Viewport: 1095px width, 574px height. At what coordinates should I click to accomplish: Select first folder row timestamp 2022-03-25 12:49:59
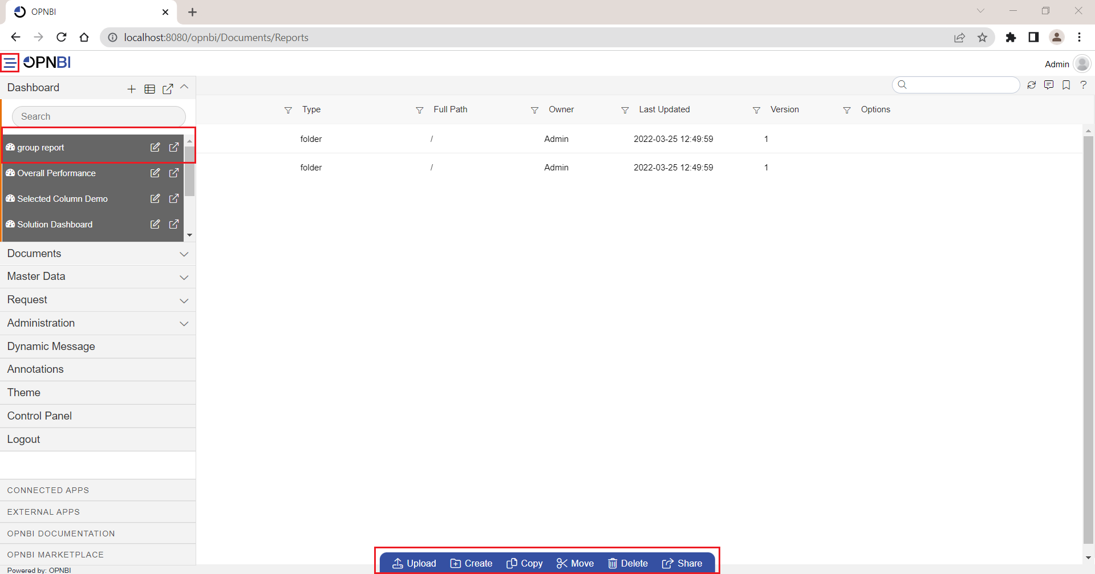tap(673, 139)
